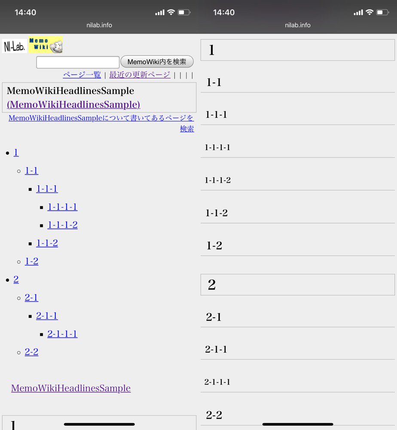Navigate to section 2 in contents
Viewport: 397px width, 430px height.
pos(16,279)
